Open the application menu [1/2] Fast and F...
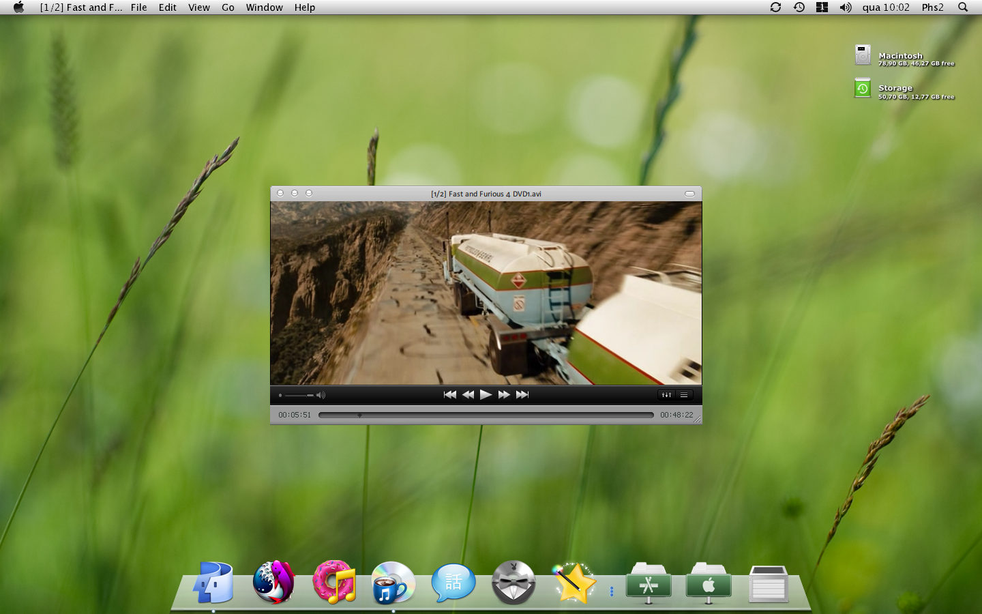The height and width of the screenshot is (614, 982). [81, 8]
